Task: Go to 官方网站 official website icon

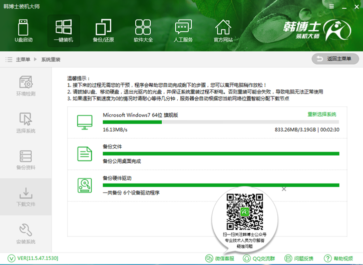Action: point(223,30)
